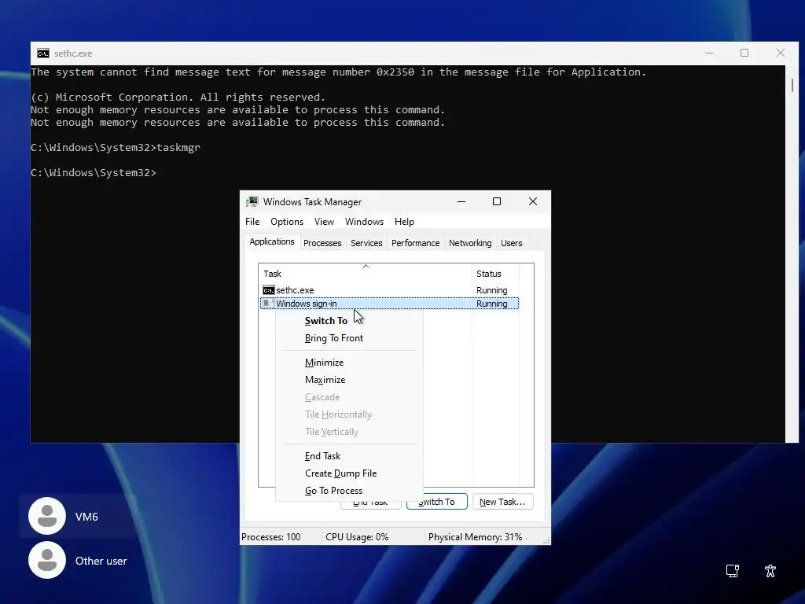The width and height of the screenshot is (805, 604).
Task: Choose Switch To in the context menu
Action: coord(349,321)
